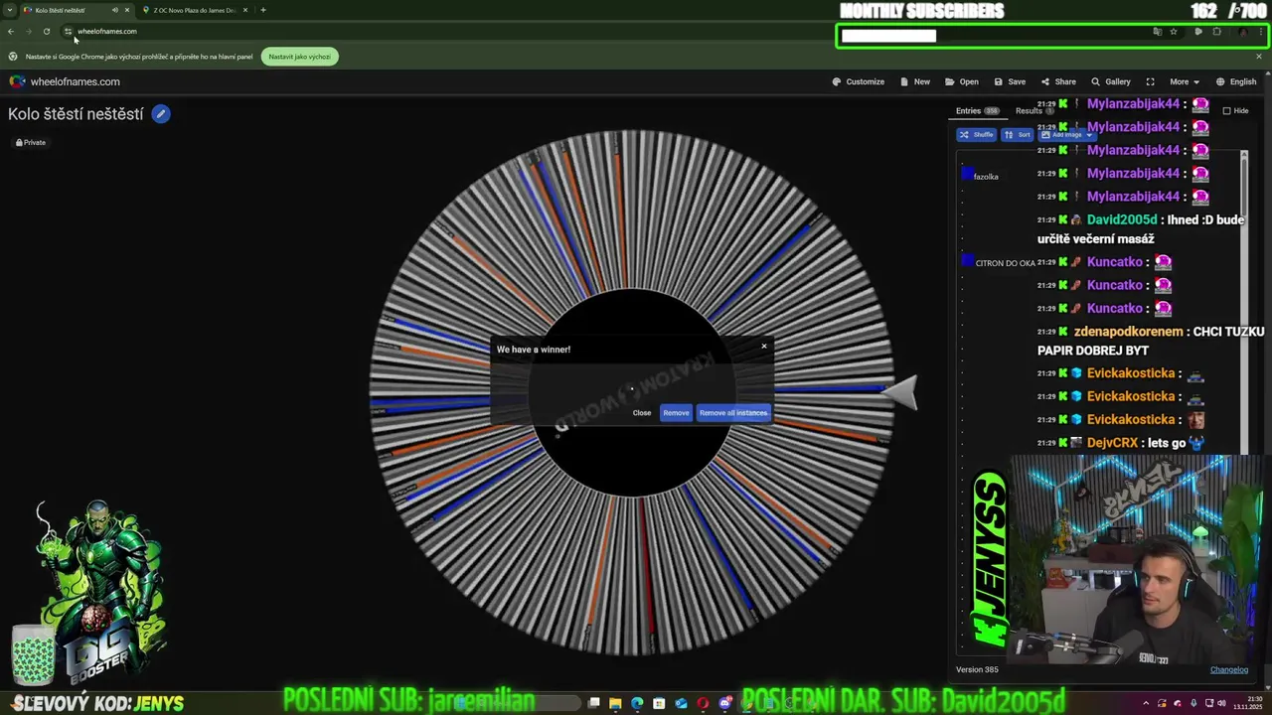Save the current wheel
The image size is (1272, 715).
1010,81
